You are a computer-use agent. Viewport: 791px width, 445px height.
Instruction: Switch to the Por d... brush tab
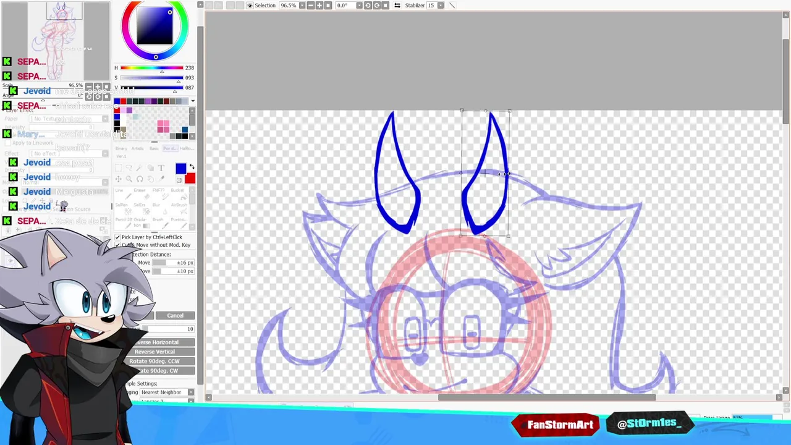pos(170,148)
